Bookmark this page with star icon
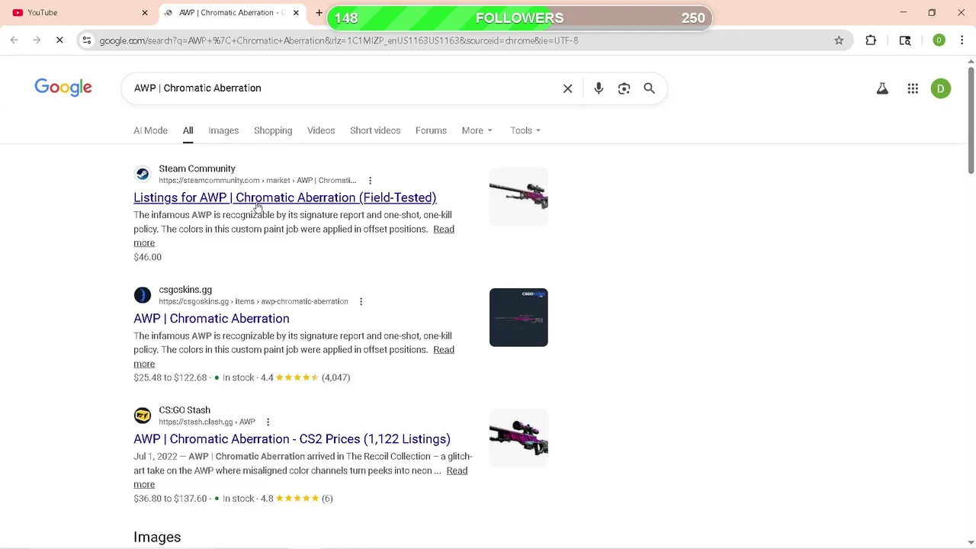The height and width of the screenshot is (549, 976). coord(839,40)
